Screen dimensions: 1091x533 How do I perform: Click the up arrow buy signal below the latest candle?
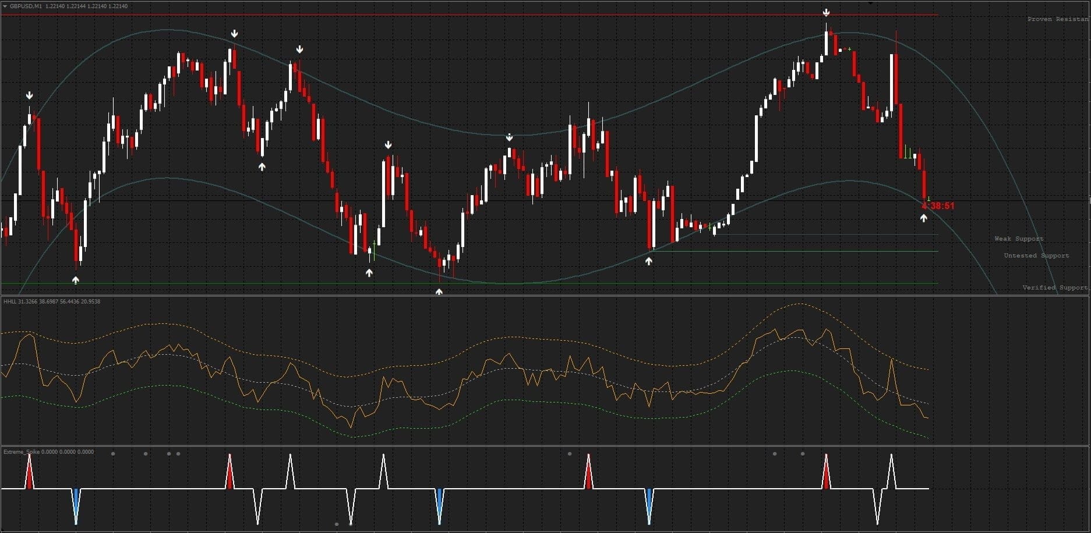(924, 217)
